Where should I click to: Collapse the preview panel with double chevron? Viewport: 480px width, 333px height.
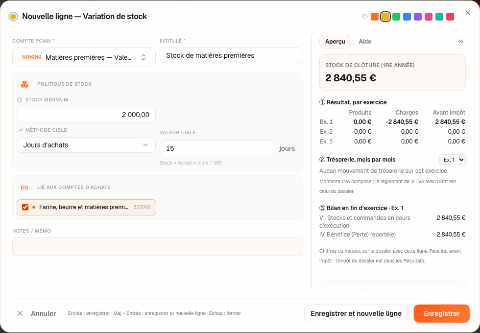[460, 42]
